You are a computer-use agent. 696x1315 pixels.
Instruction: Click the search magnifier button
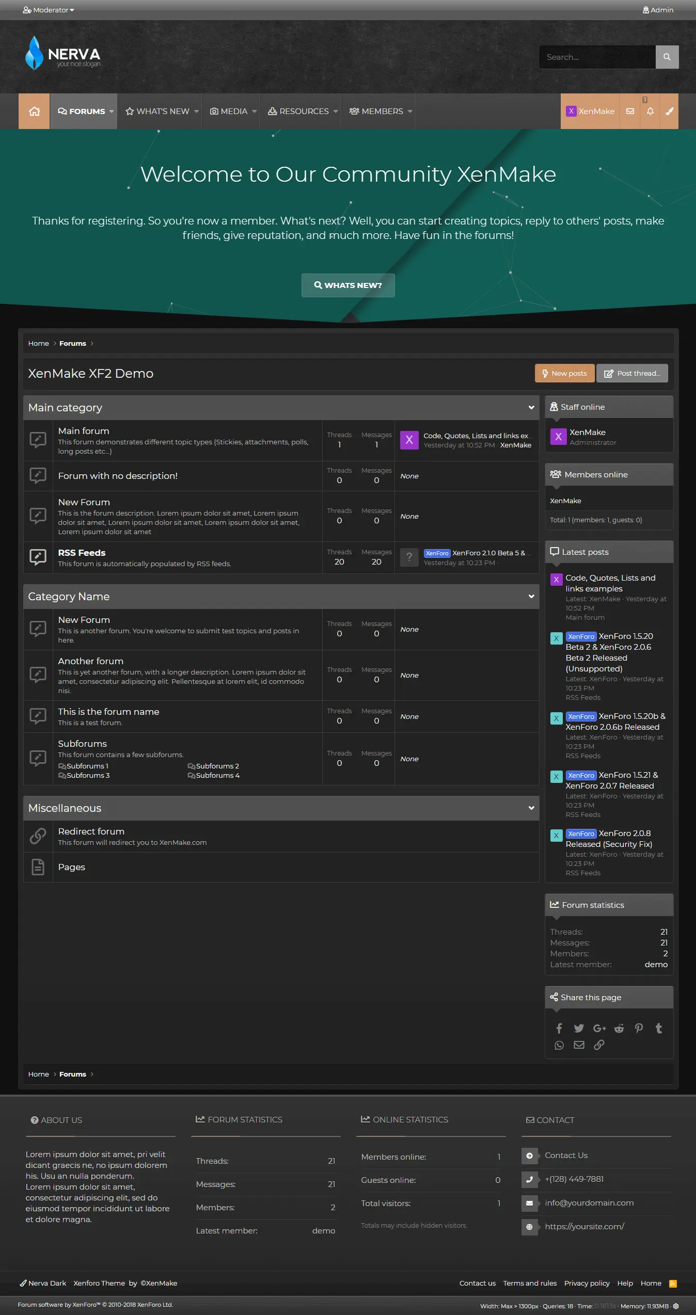667,57
